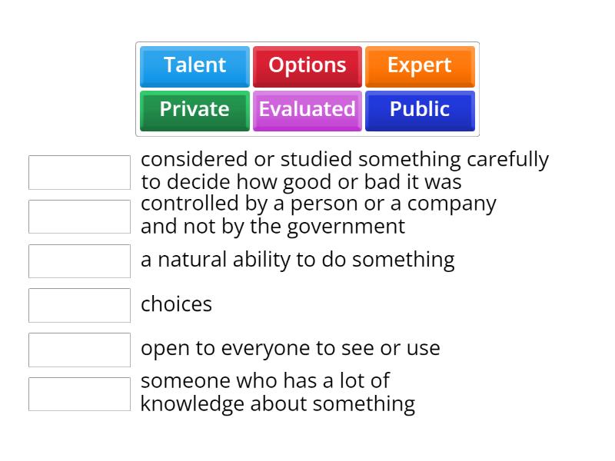Click the text 'someone who has a lot of'

coord(265,381)
